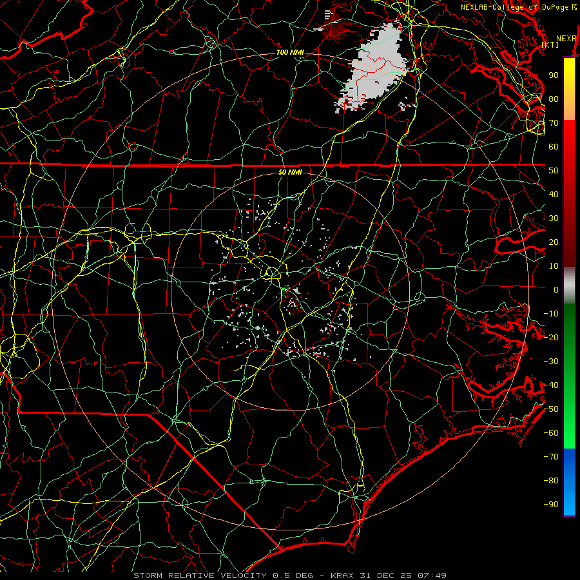Select the -60 label on velocity scale
The image size is (580, 580).
pos(551,433)
